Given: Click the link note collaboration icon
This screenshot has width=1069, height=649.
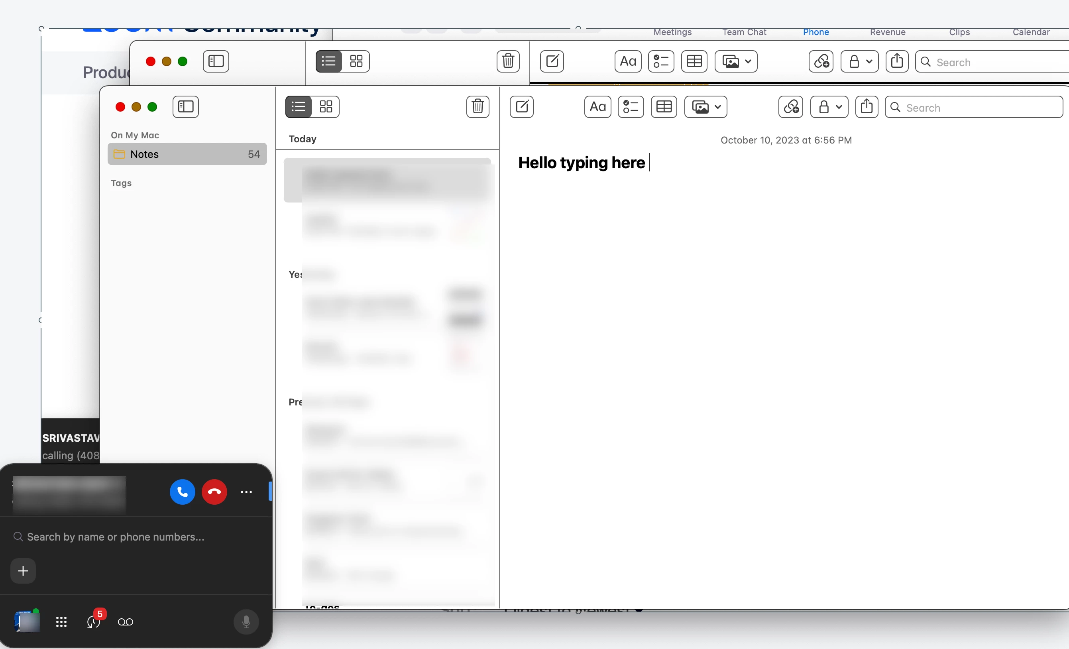Looking at the screenshot, I should (790, 107).
